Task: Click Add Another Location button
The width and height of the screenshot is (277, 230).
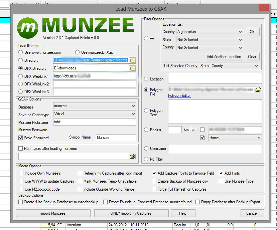Action: pyautogui.click(x=224, y=57)
